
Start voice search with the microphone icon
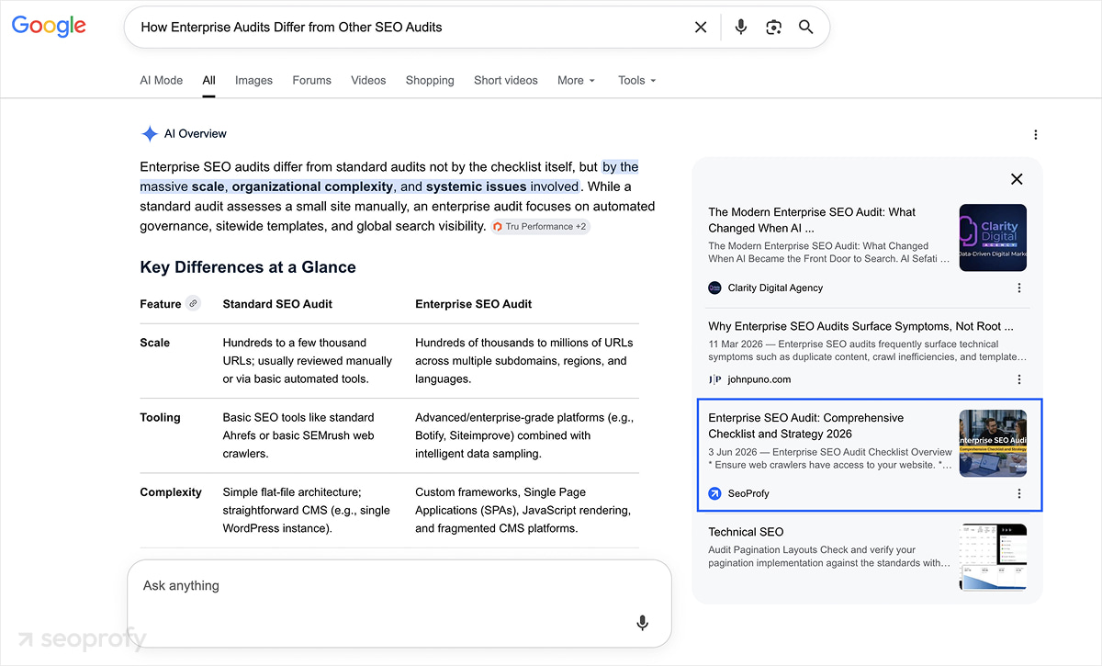click(x=741, y=28)
